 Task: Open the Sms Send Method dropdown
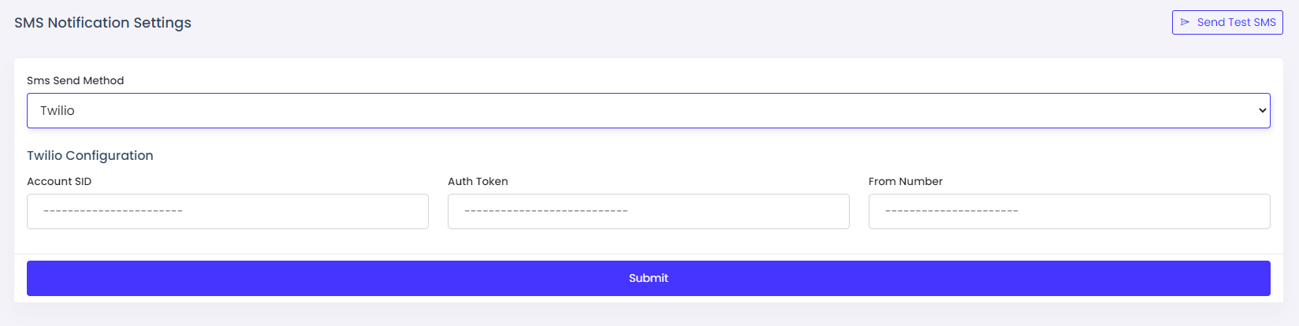coord(648,111)
